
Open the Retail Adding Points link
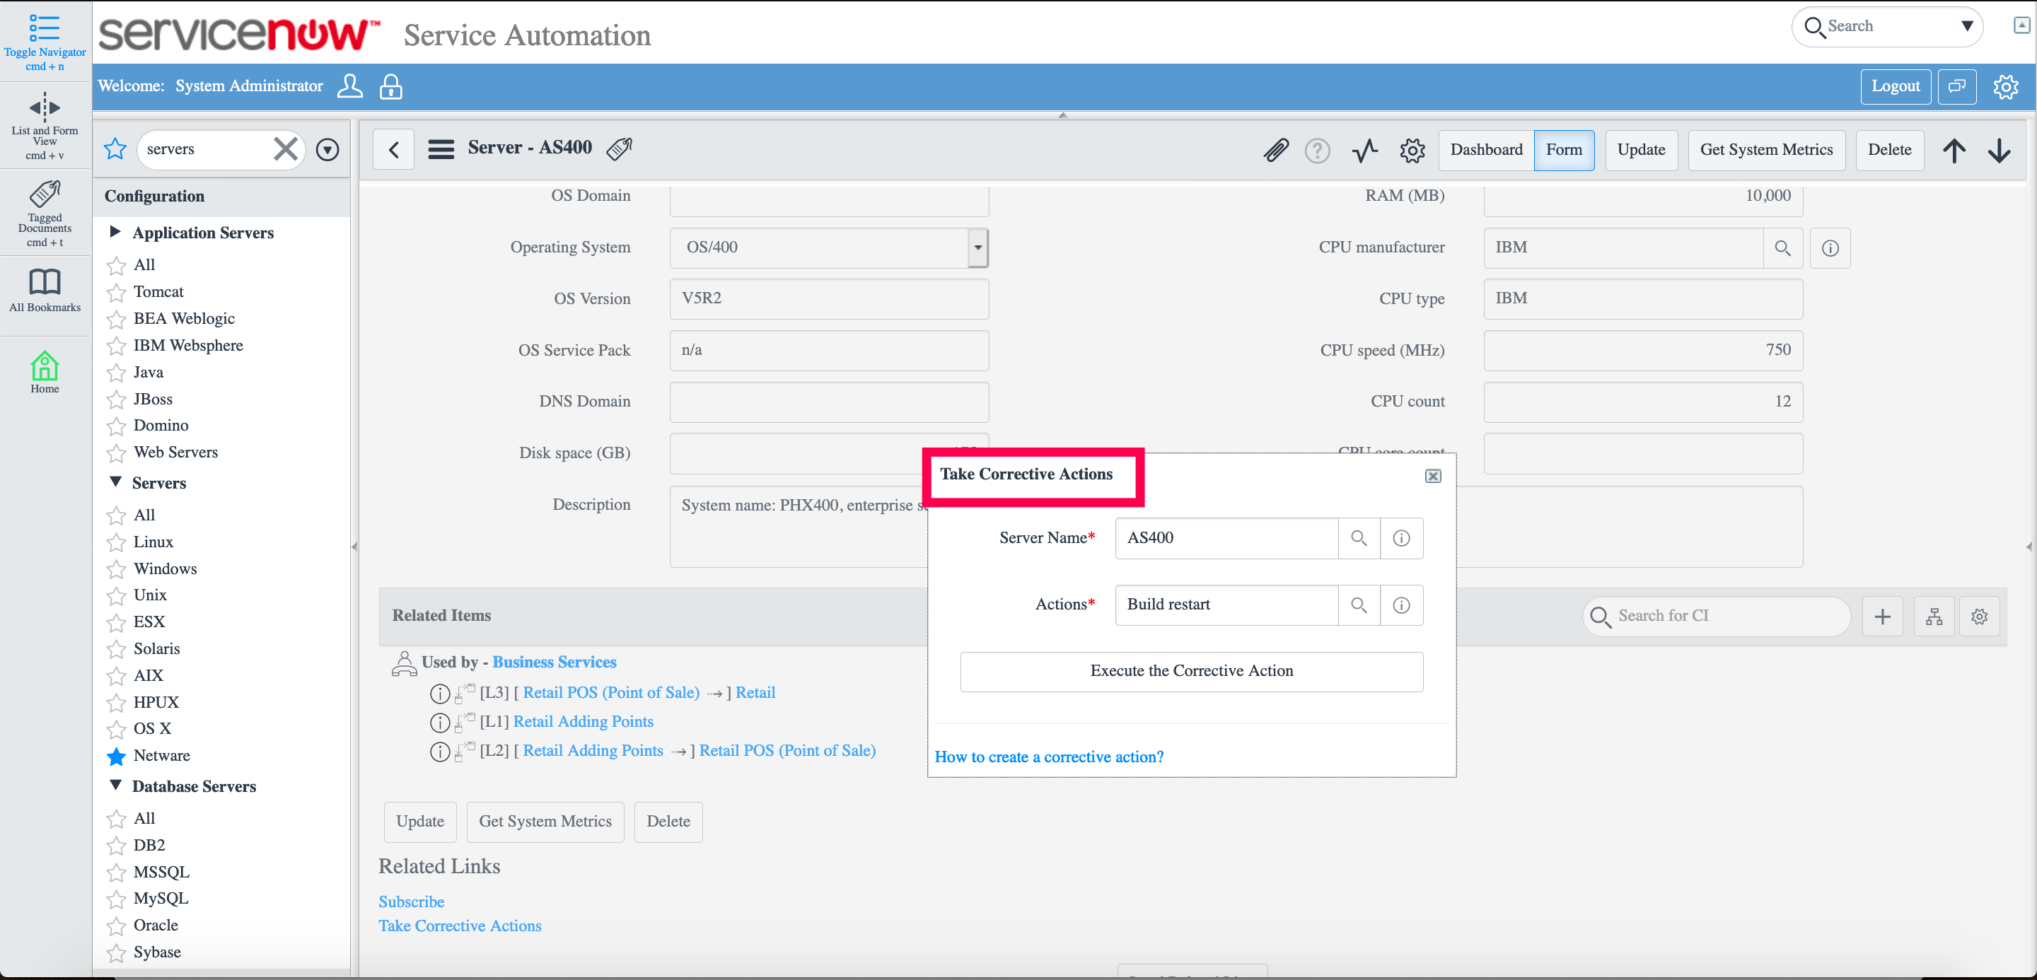click(583, 721)
